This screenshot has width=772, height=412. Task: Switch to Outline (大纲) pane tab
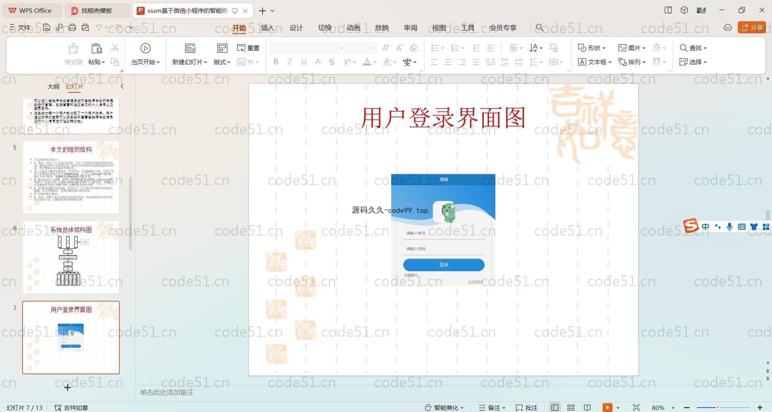point(53,86)
